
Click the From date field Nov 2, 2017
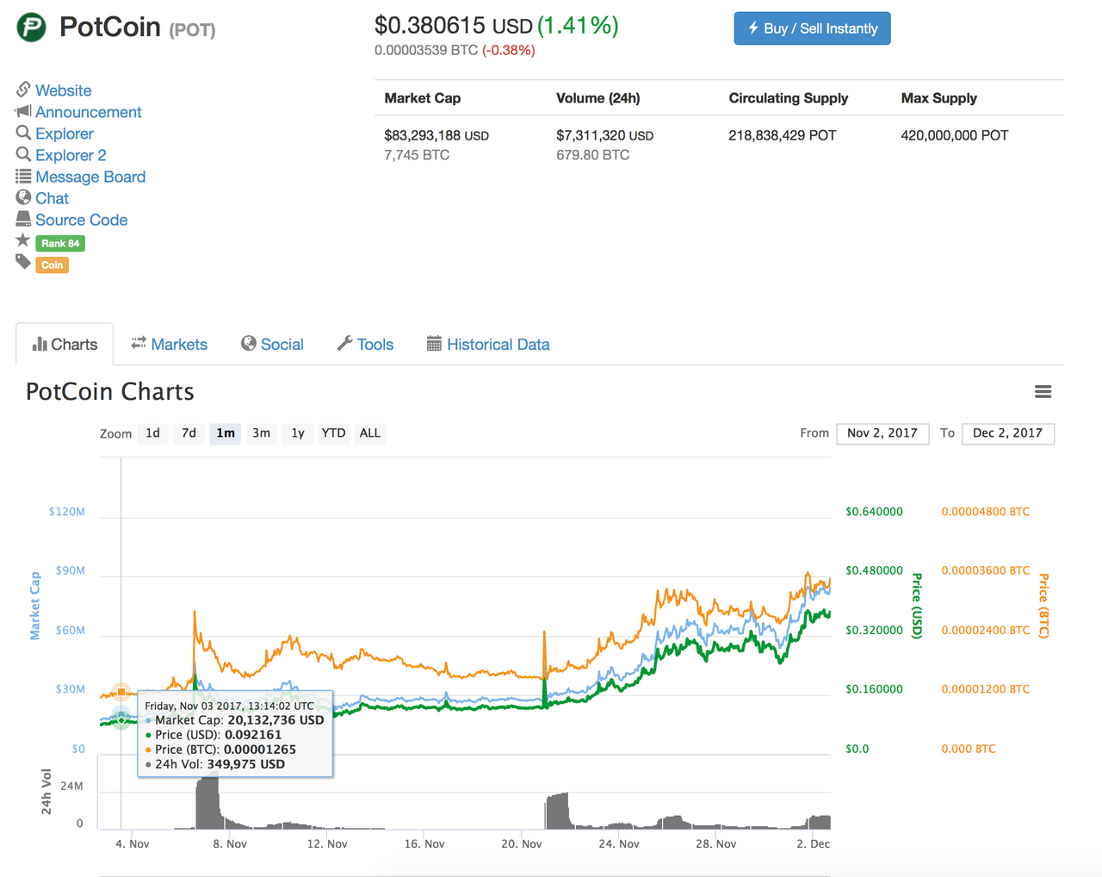point(882,433)
